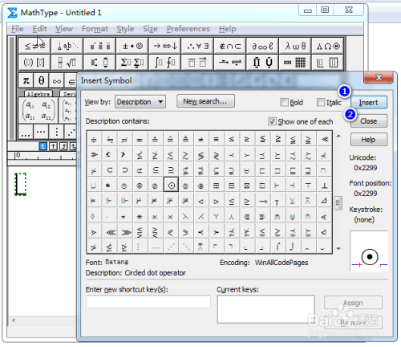
Task: Open the integral templates palette
Action: (x=165, y=63)
